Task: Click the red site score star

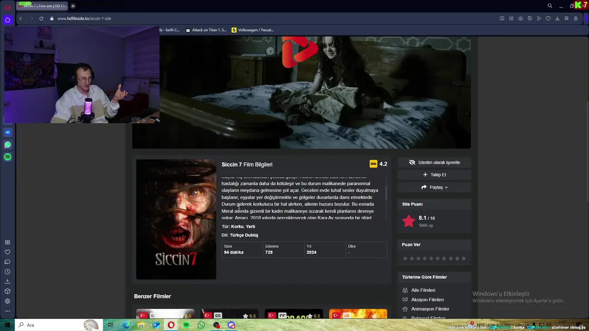Action: (409, 221)
